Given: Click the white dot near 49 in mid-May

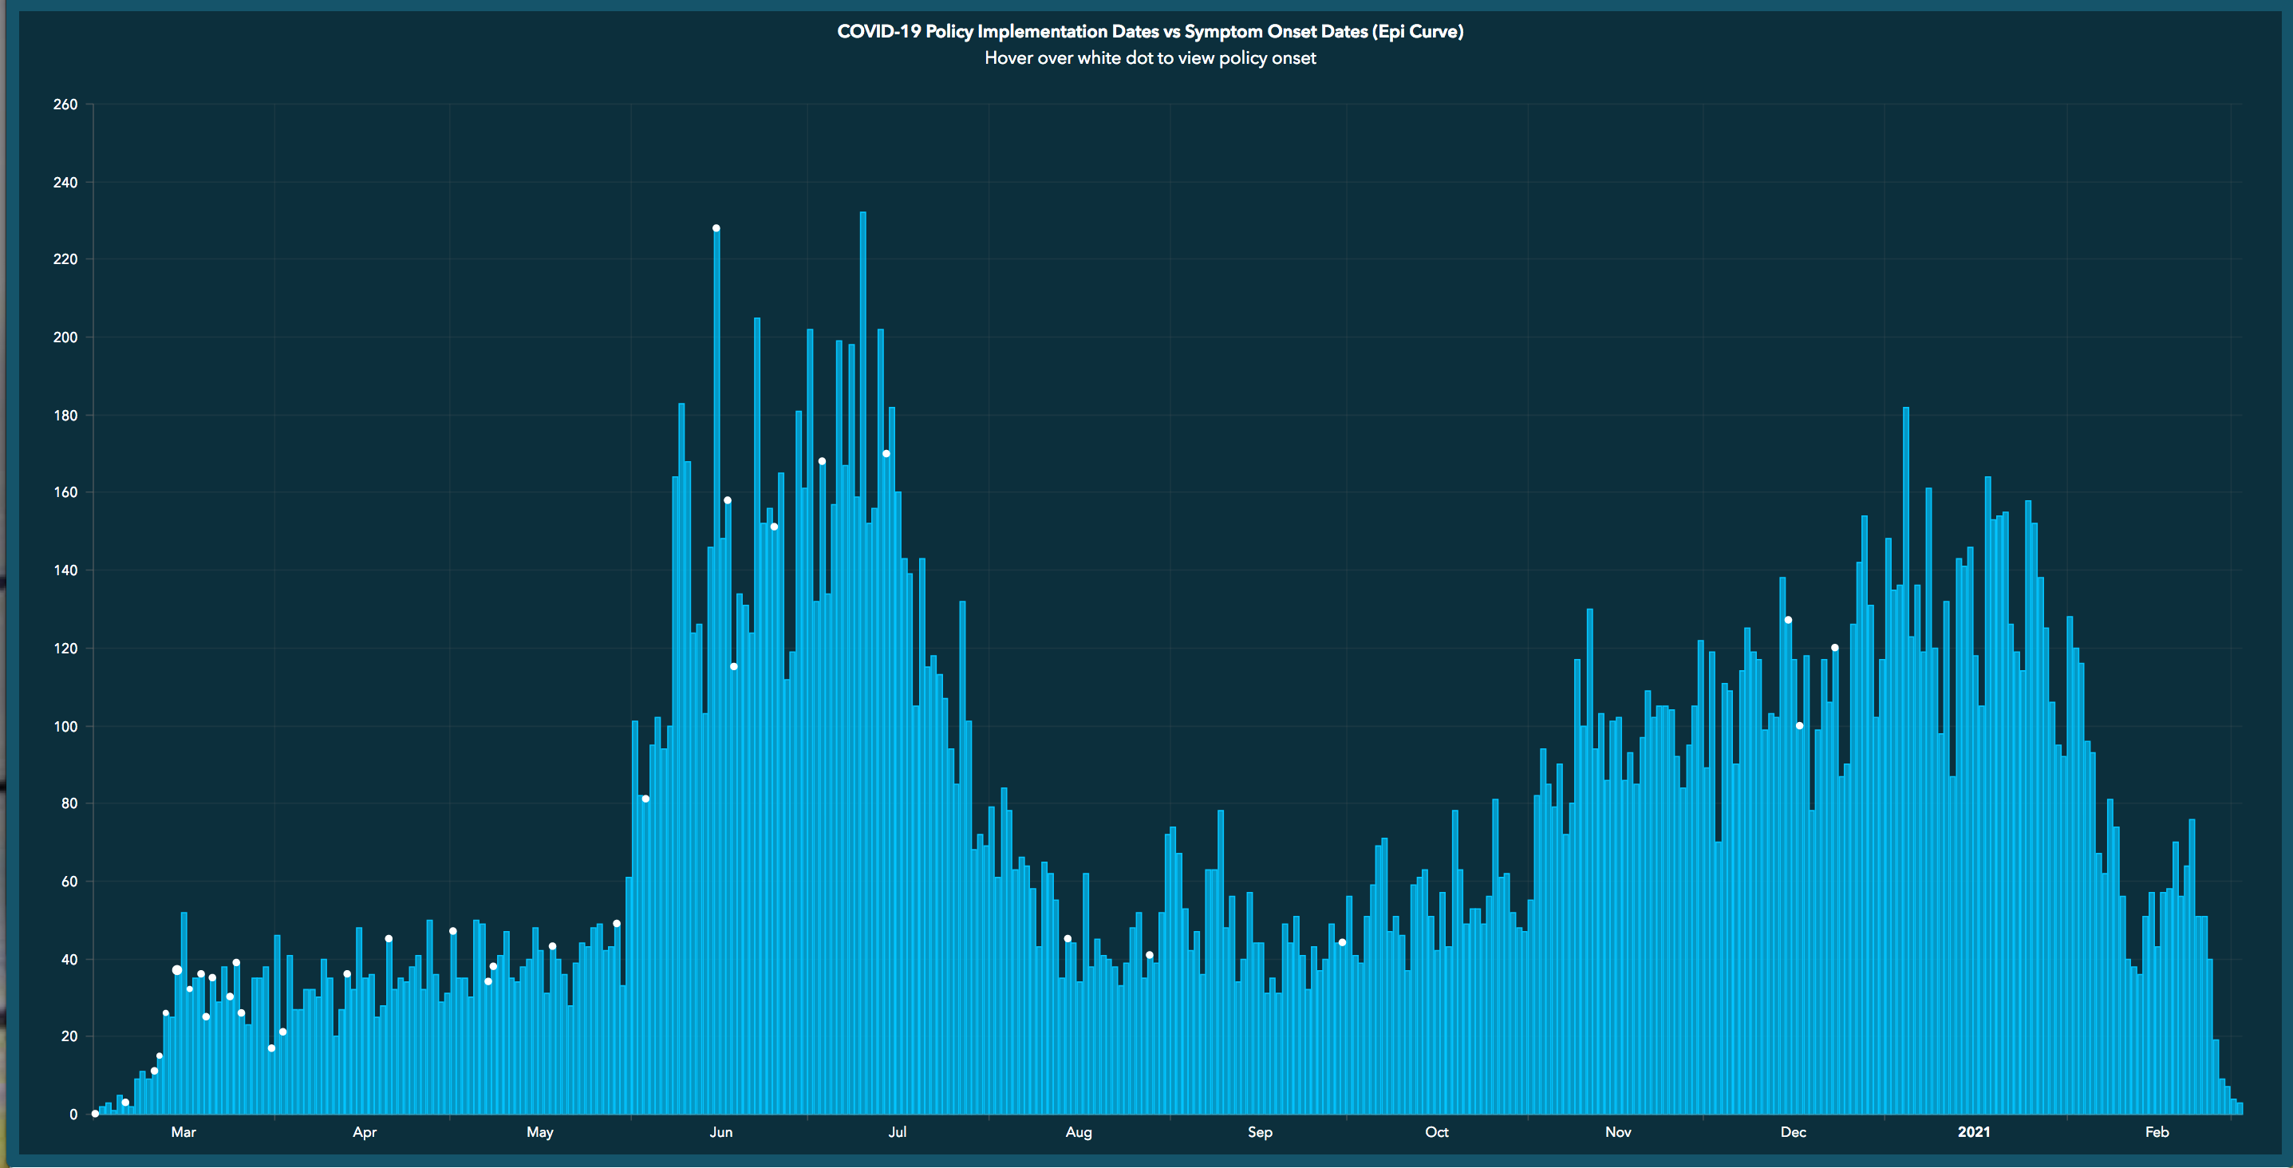Looking at the screenshot, I should [x=616, y=923].
